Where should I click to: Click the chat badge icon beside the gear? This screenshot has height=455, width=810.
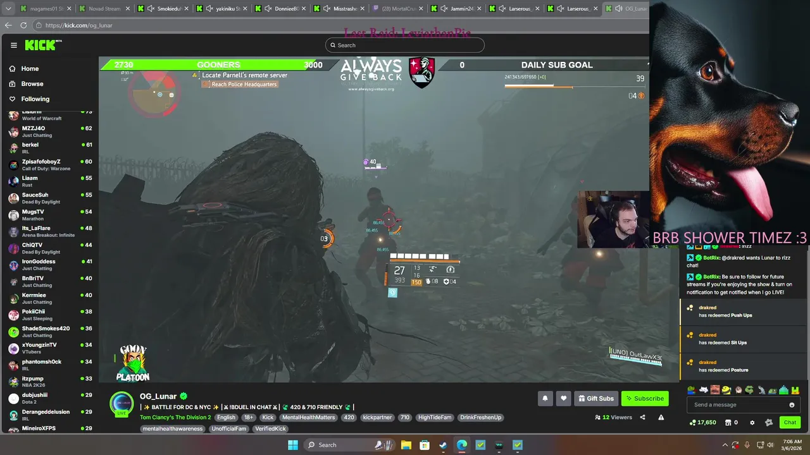(769, 423)
